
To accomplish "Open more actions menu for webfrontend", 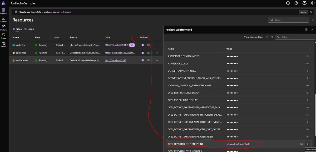I will point(157,60).
